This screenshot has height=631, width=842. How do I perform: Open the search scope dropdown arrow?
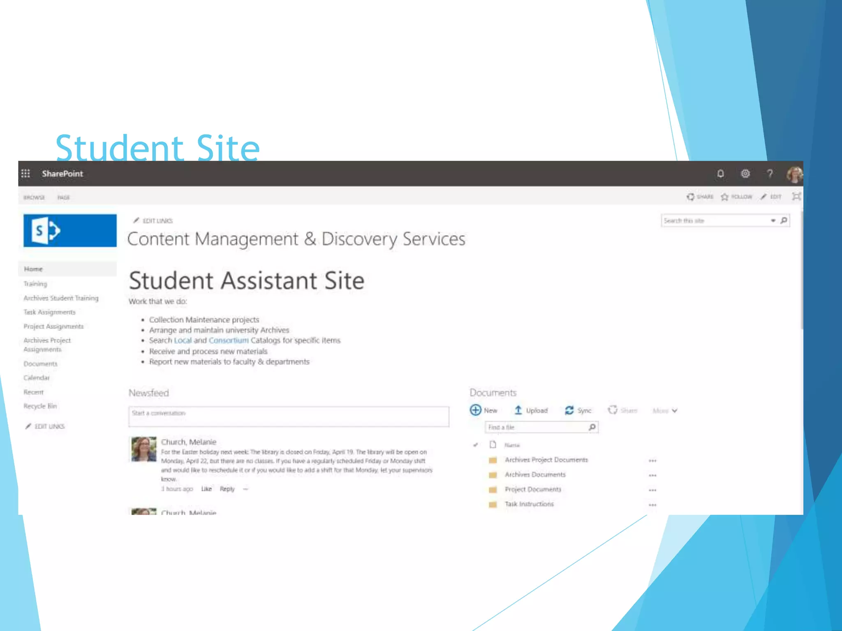pyautogui.click(x=773, y=221)
